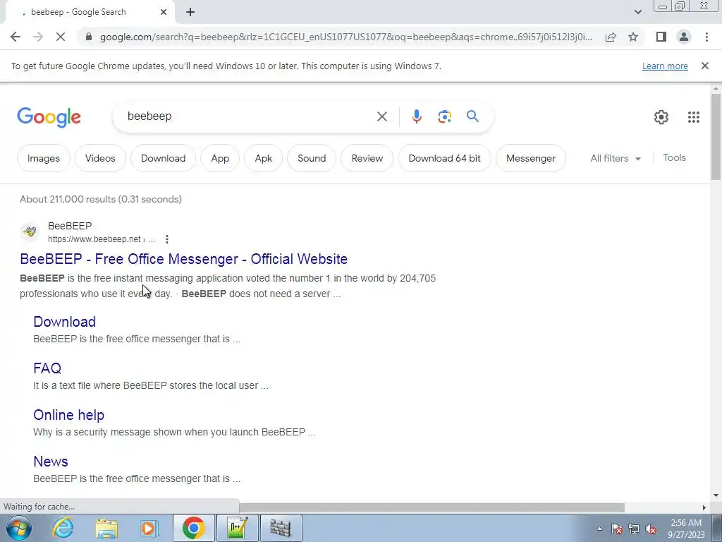
Task: Open the https://www.beebeep.net URL line
Action: [x=102, y=239]
